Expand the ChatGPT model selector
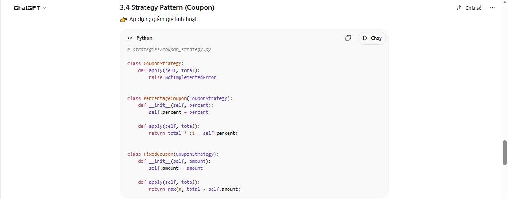This screenshot has width=508, height=199. pyautogui.click(x=30, y=8)
